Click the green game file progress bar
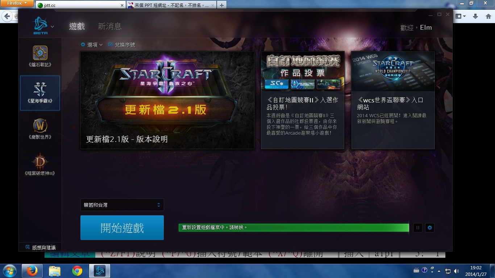The width and height of the screenshot is (495, 278). click(294, 228)
